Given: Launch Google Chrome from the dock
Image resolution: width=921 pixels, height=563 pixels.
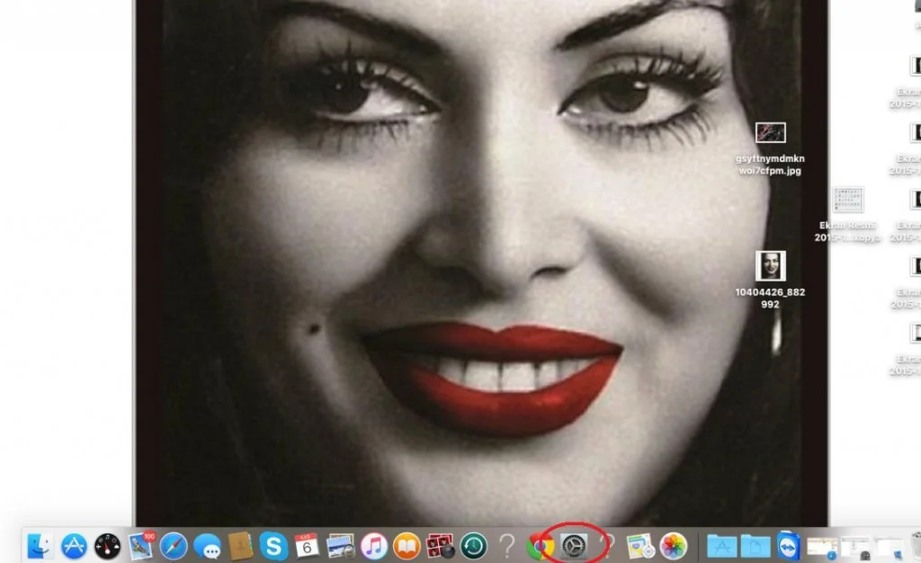Looking at the screenshot, I should coord(540,546).
